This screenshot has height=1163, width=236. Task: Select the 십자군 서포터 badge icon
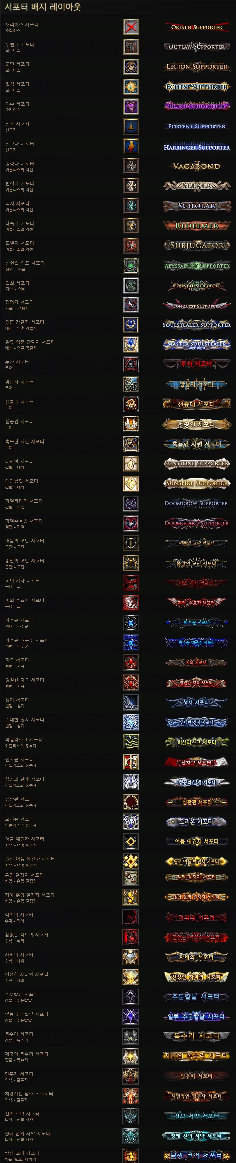tap(131, 762)
